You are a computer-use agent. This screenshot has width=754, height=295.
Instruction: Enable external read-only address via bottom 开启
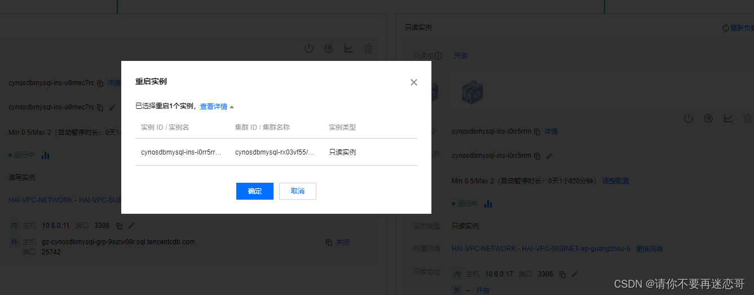[x=483, y=290]
